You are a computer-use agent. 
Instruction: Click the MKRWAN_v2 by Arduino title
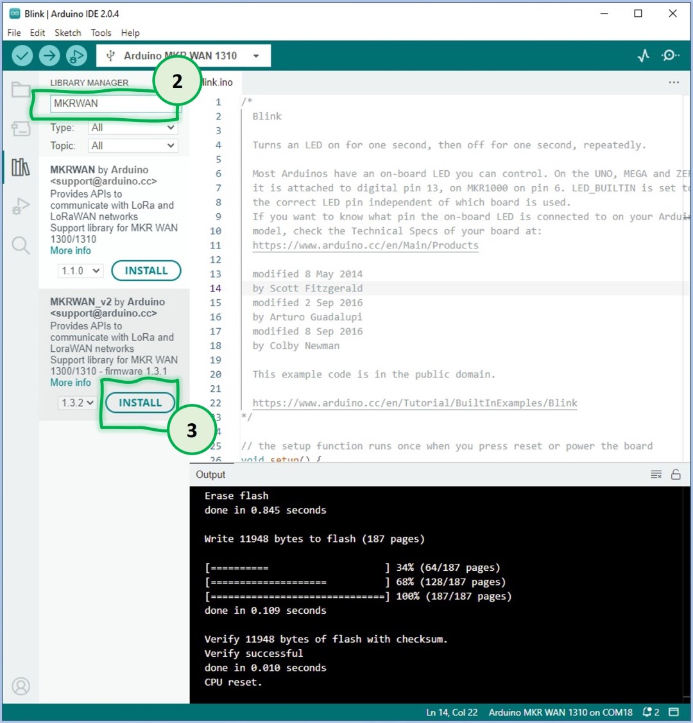107,302
